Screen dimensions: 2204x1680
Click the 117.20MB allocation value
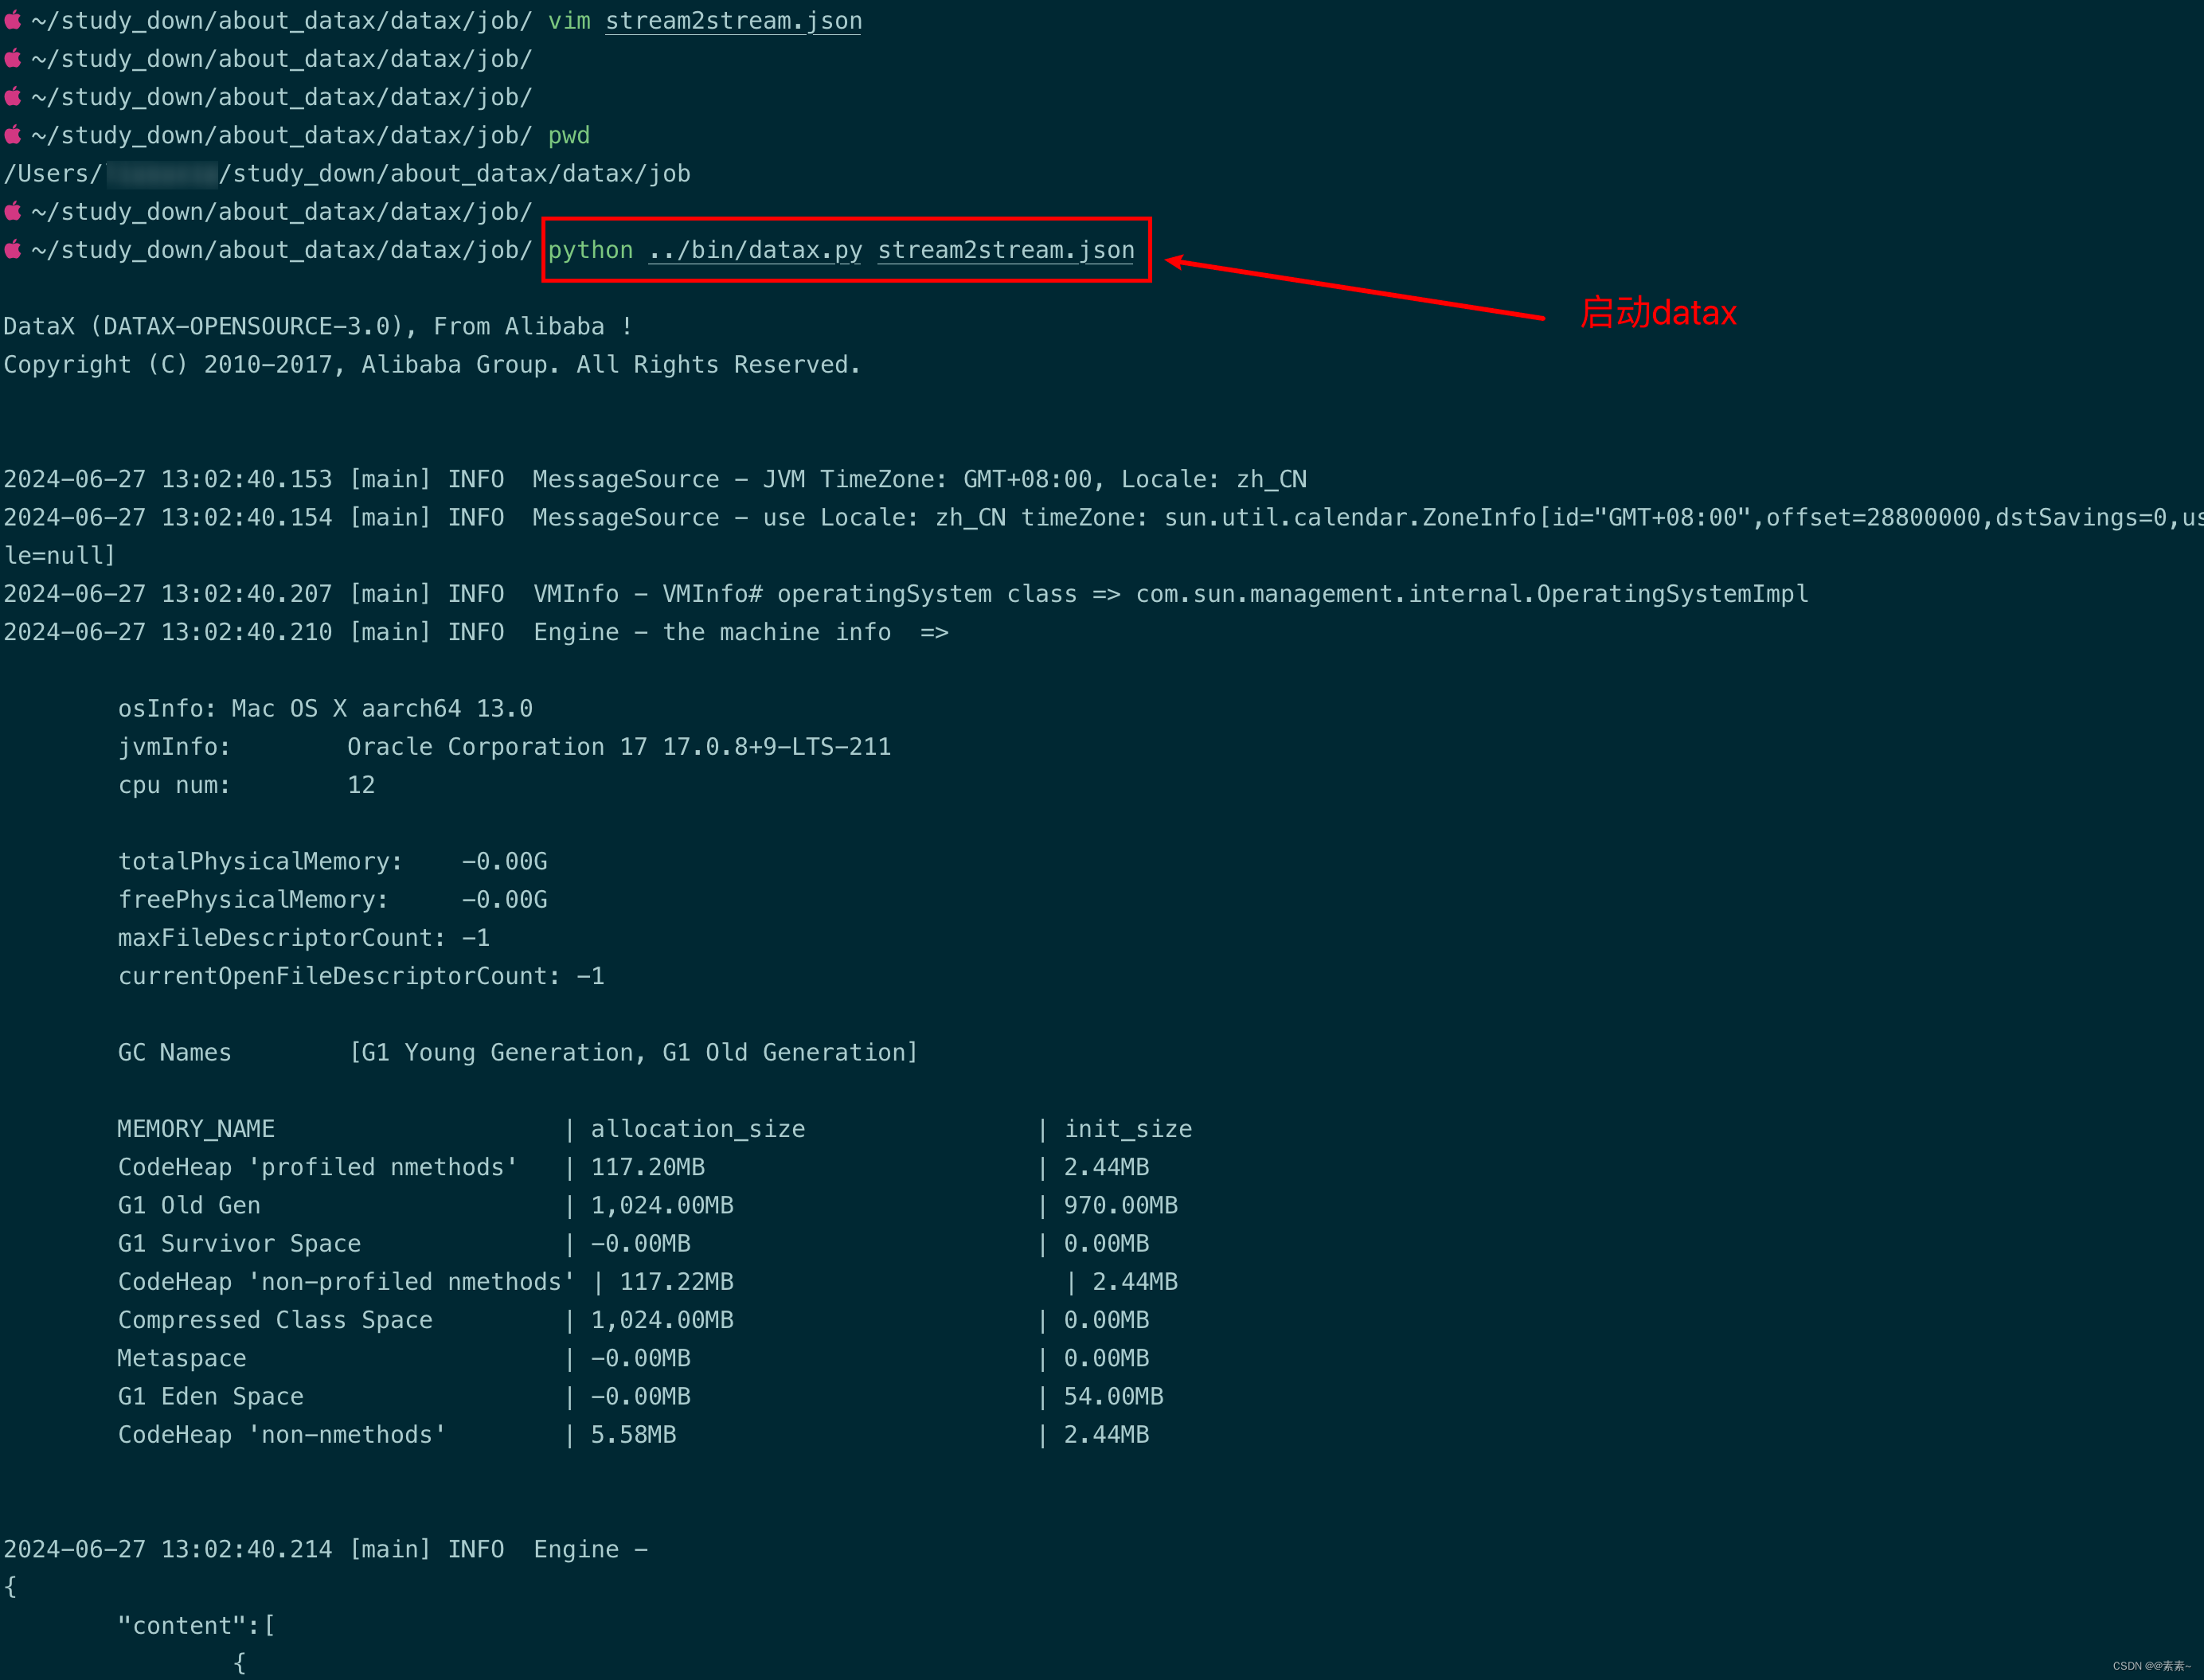pyautogui.click(x=648, y=1168)
